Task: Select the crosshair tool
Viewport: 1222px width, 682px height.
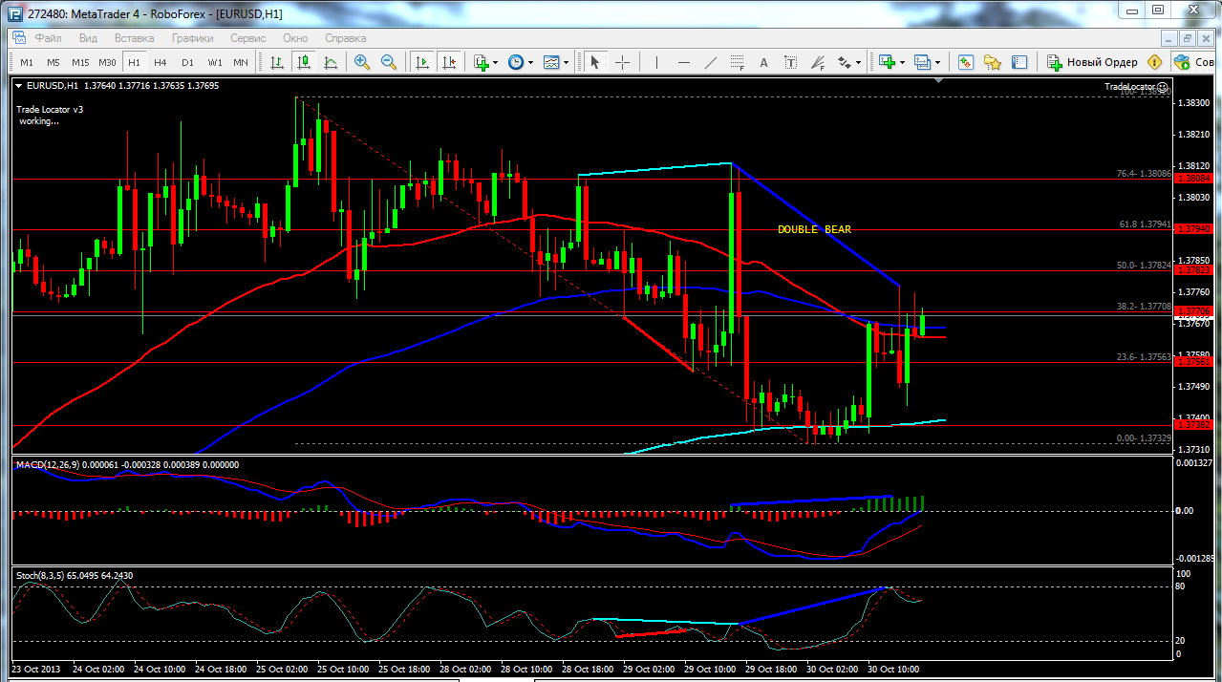Action: tap(622, 62)
